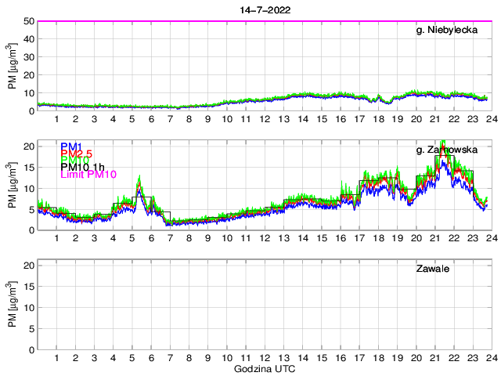501x376 pixels.
Task: Click hour 24 tick under the top chart
Action: 490,119
